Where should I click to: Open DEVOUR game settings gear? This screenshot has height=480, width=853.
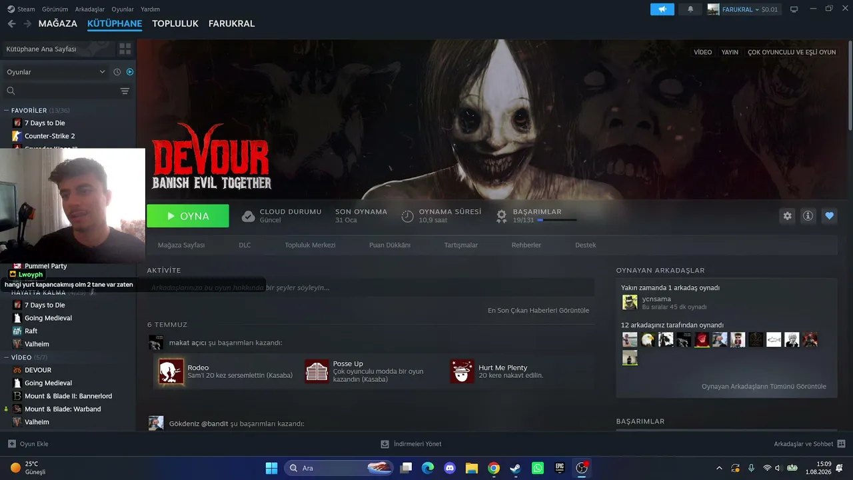(788, 216)
